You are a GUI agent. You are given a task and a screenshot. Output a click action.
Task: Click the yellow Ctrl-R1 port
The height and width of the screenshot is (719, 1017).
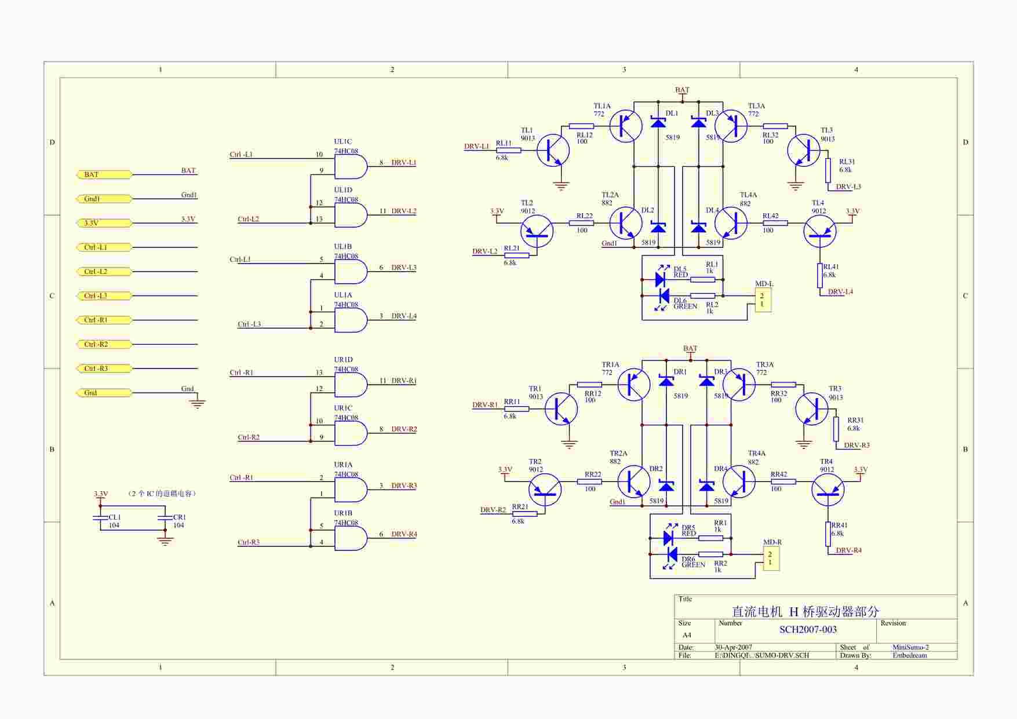[104, 320]
